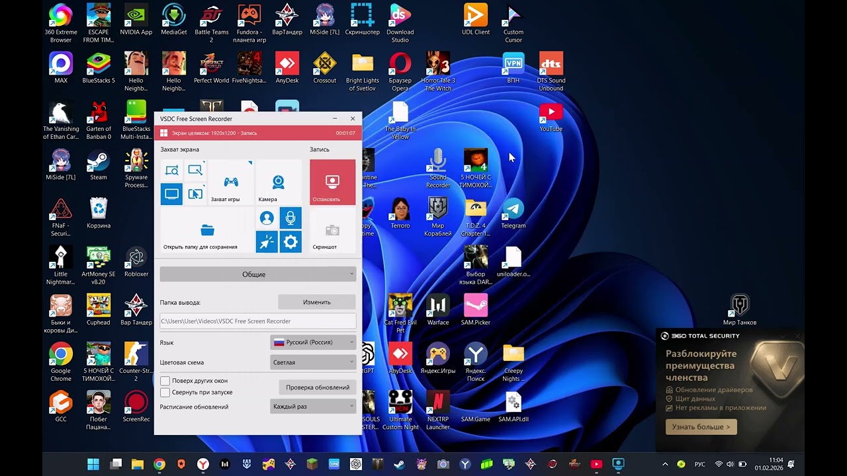Select the window-under-cursor capture mode icon
Screen dimensions: 847x476
coord(195,194)
